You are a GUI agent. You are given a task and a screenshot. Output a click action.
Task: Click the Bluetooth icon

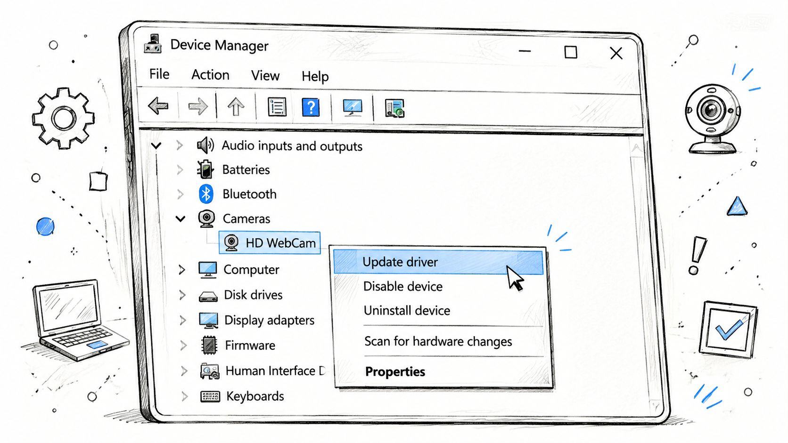tap(206, 194)
